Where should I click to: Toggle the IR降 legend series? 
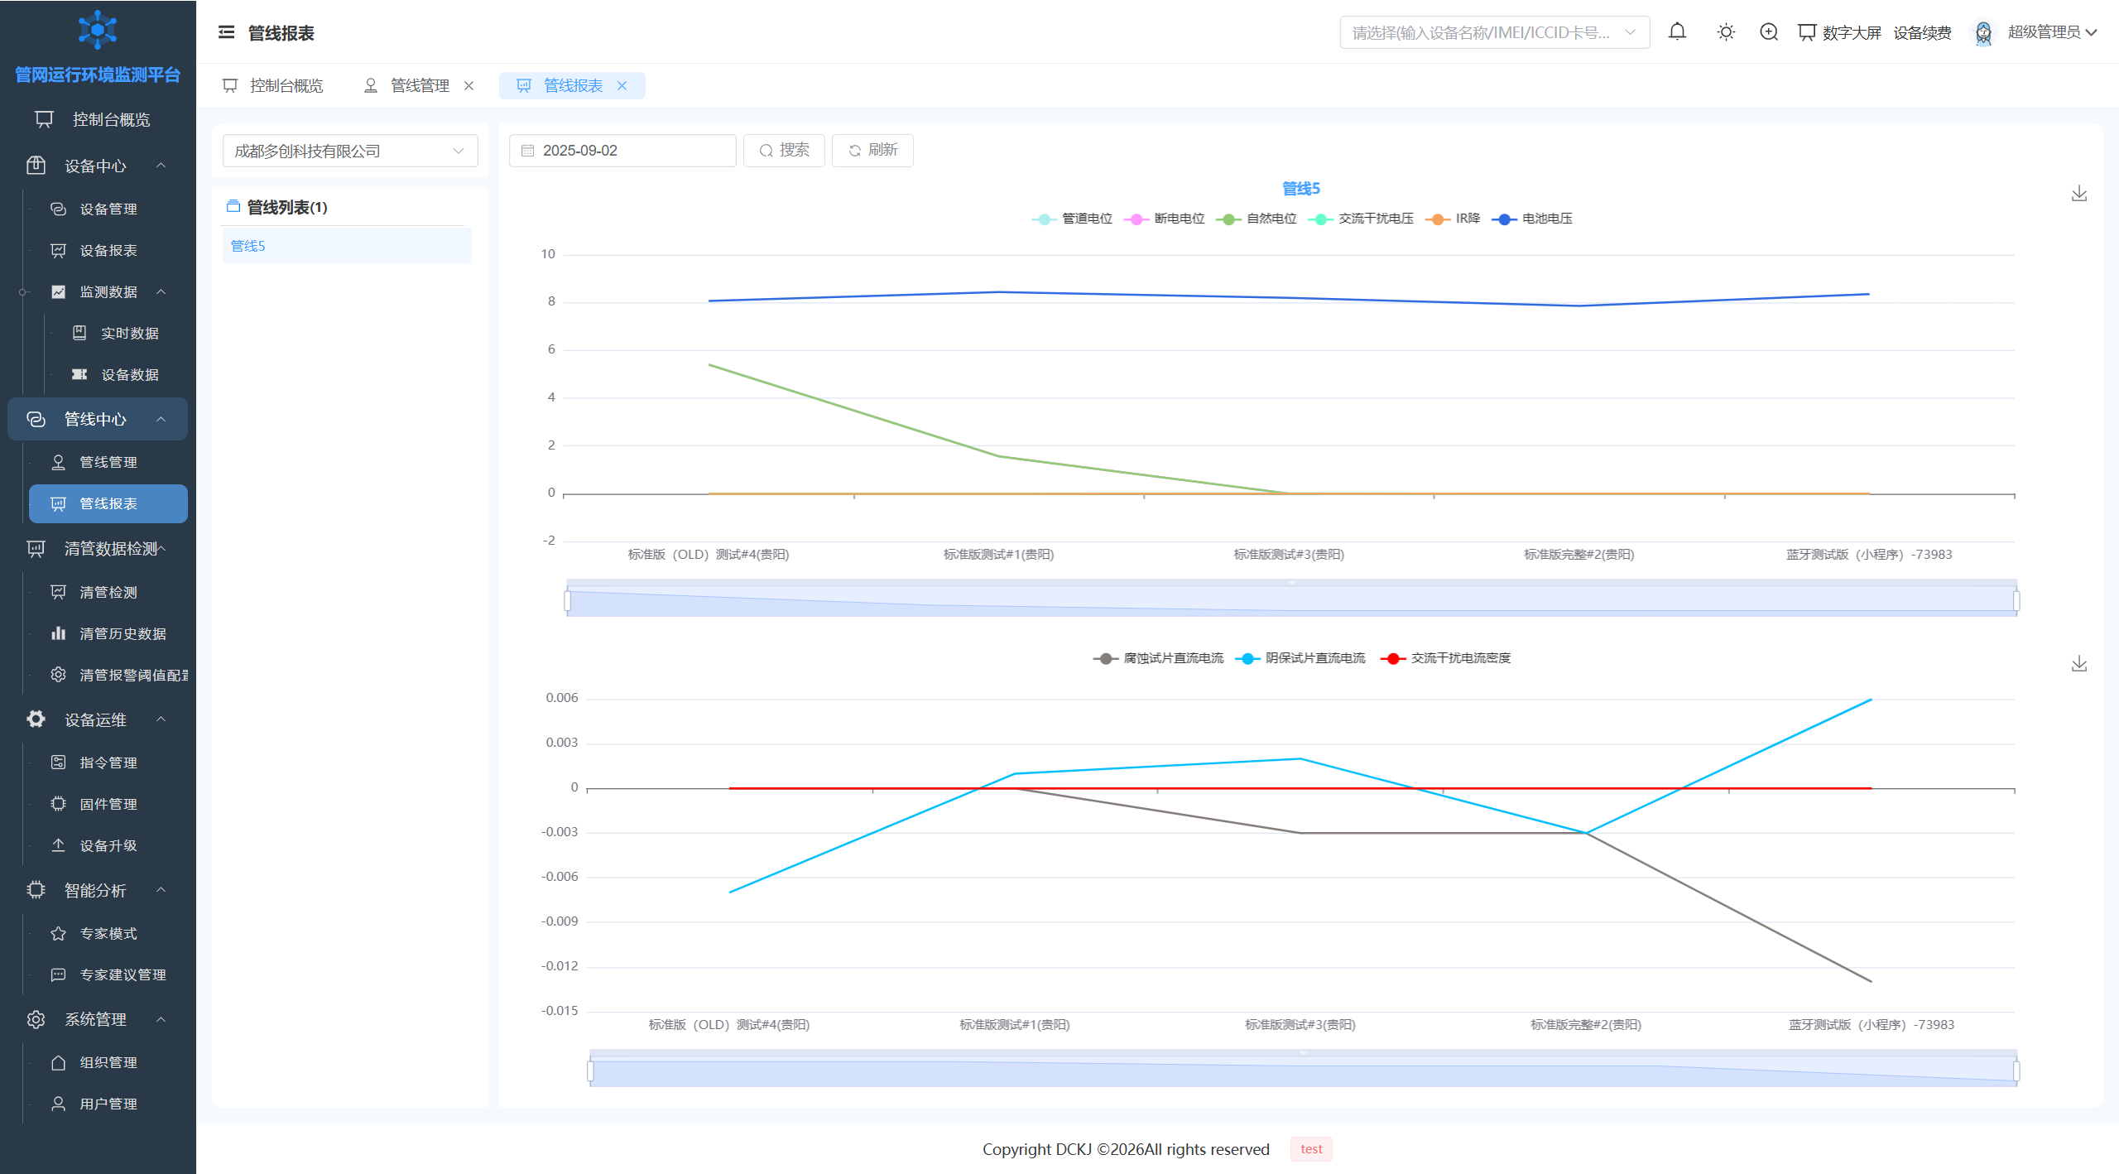coord(1453,219)
